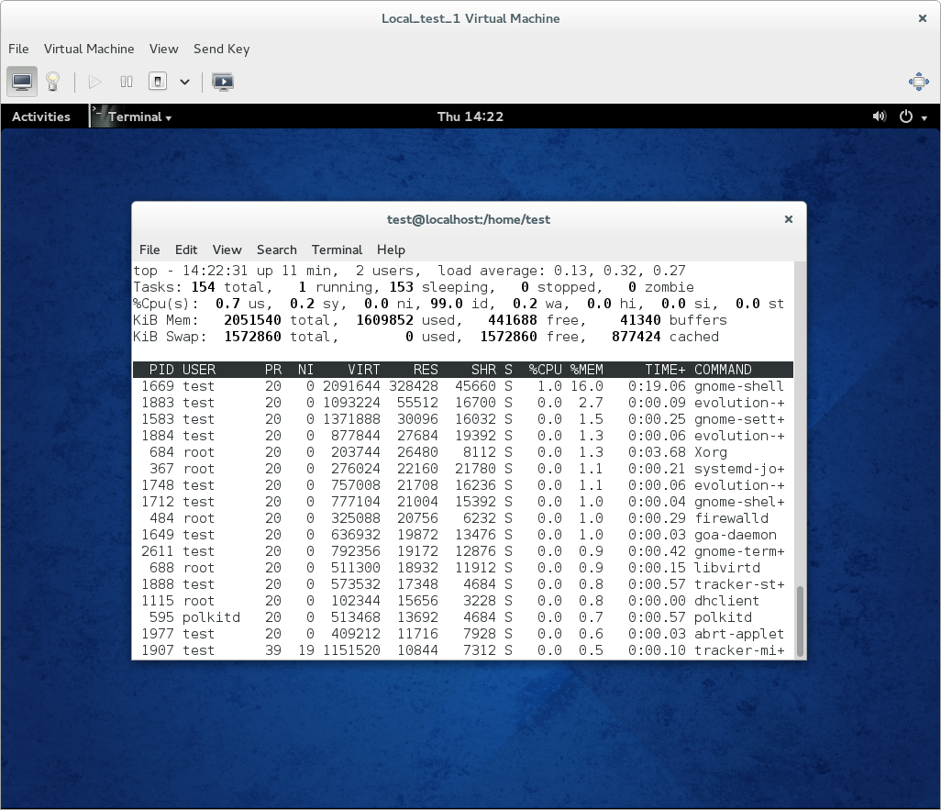941x810 pixels.
Task: Click the guest volume speaker icon
Action: (880, 117)
